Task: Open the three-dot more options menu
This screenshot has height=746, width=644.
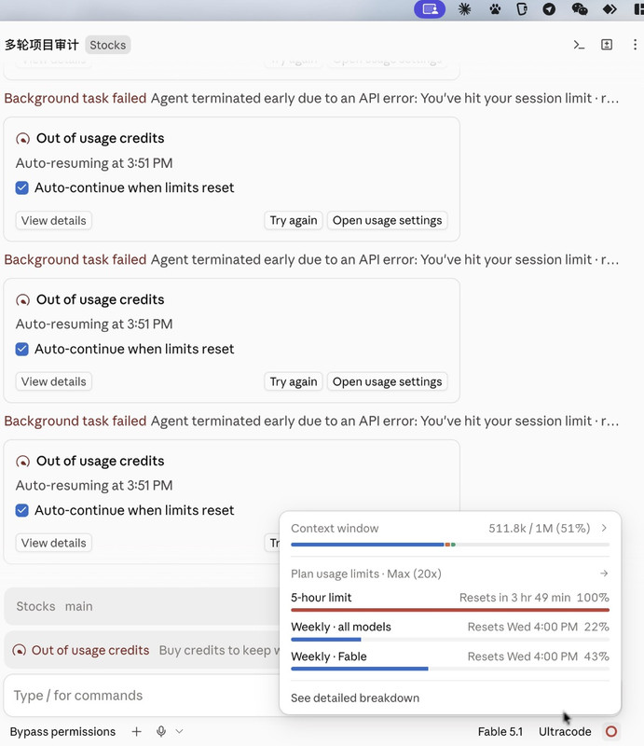Action: pyautogui.click(x=635, y=45)
